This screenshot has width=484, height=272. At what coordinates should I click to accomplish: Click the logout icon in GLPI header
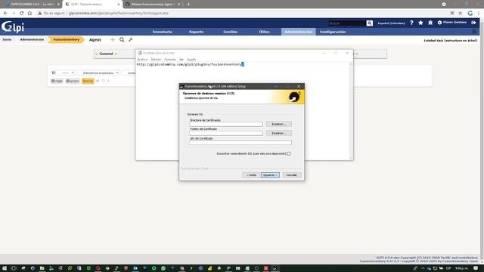[x=473, y=23]
